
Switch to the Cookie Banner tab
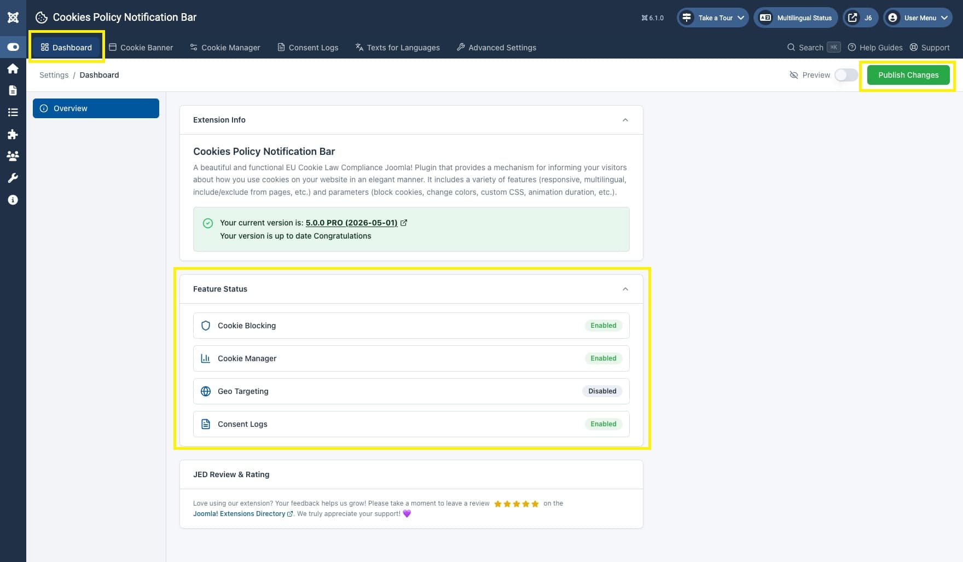(141, 47)
